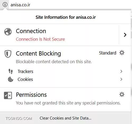Expand the Trackers chevron
The image size is (133, 124).
121,71
